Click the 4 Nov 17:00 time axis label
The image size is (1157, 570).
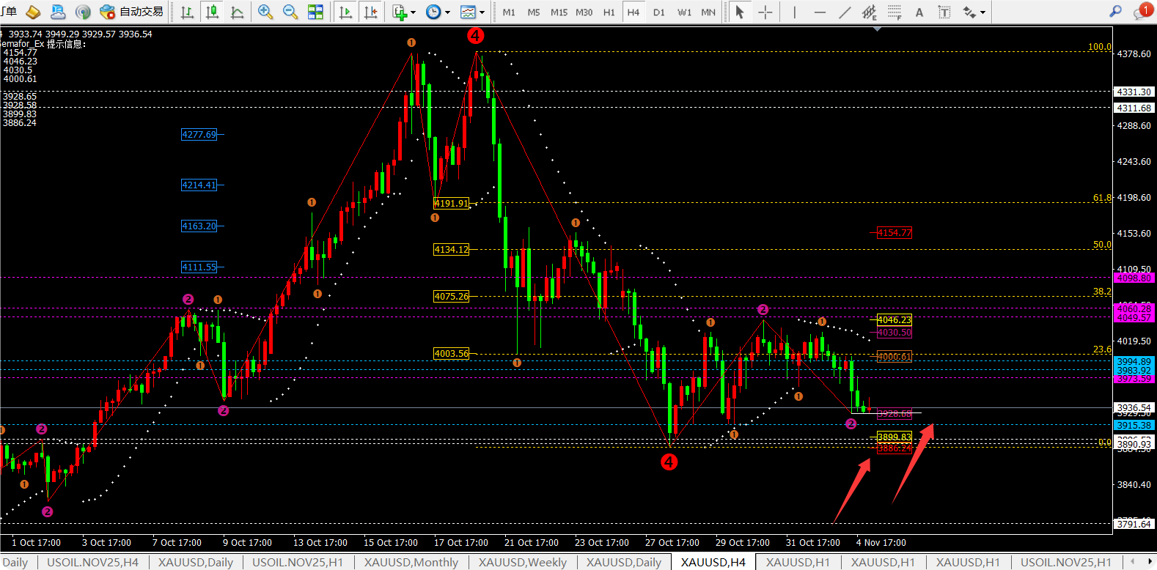click(881, 543)
